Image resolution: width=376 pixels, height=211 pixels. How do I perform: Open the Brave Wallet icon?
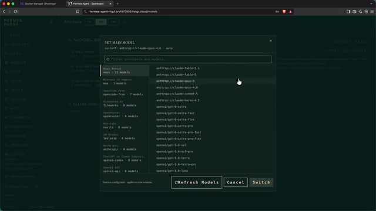click(354, 12)
